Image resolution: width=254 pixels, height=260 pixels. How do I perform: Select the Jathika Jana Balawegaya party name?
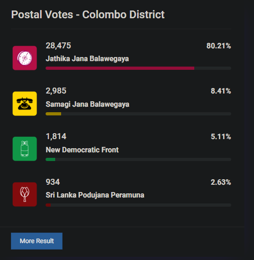[87, 59]
